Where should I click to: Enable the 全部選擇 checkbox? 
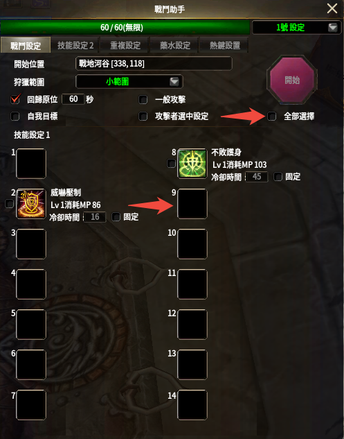tap(271, 116)
